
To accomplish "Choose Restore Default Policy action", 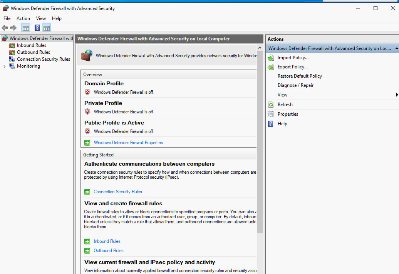I will click(x=300, y=76).
